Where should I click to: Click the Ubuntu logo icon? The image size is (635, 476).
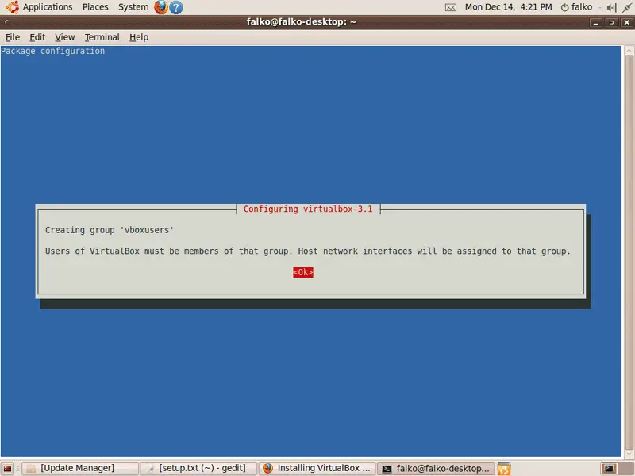coord(11,7)
